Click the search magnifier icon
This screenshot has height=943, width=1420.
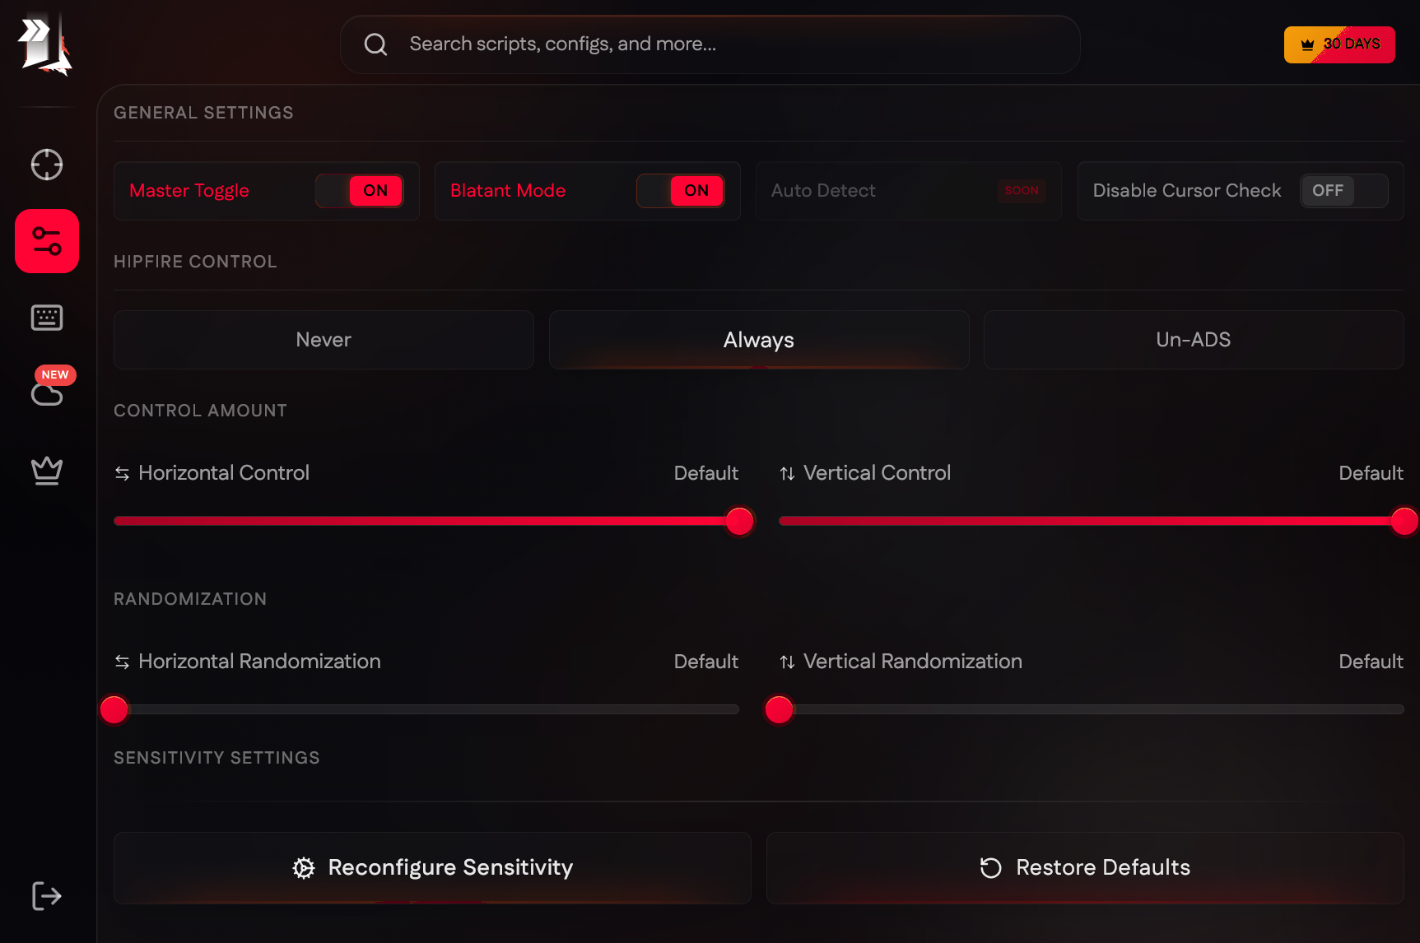[x=375, y=44]
